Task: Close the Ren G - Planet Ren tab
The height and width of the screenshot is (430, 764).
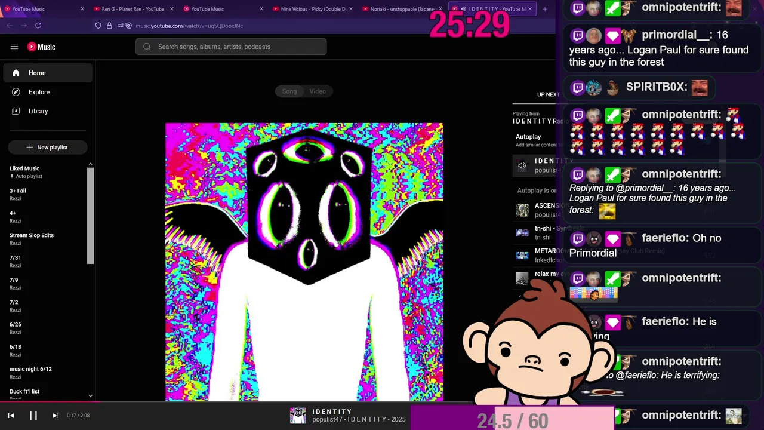Action: [x=172, y=9]
